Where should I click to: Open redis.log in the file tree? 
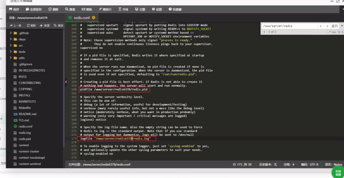25,133
